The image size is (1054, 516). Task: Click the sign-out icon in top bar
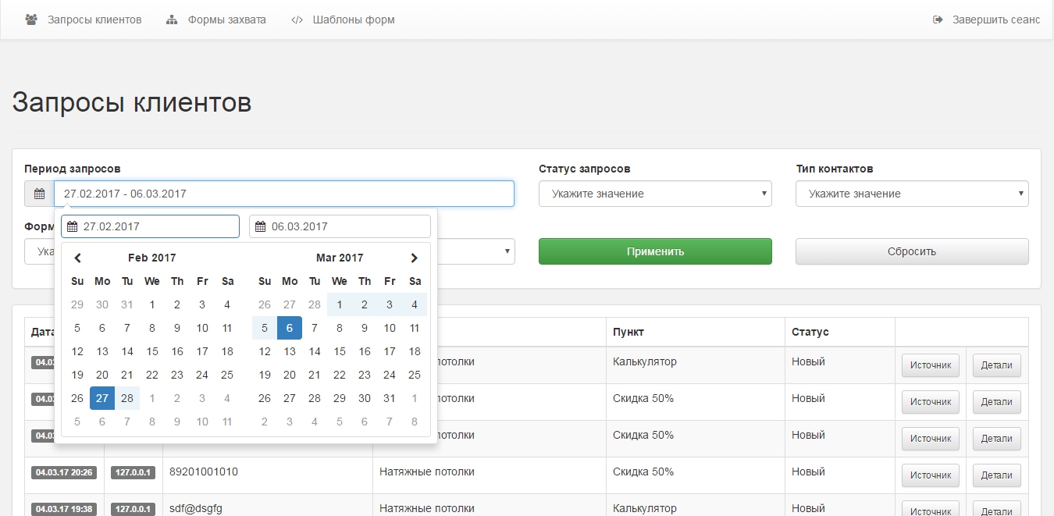[938, 20]
